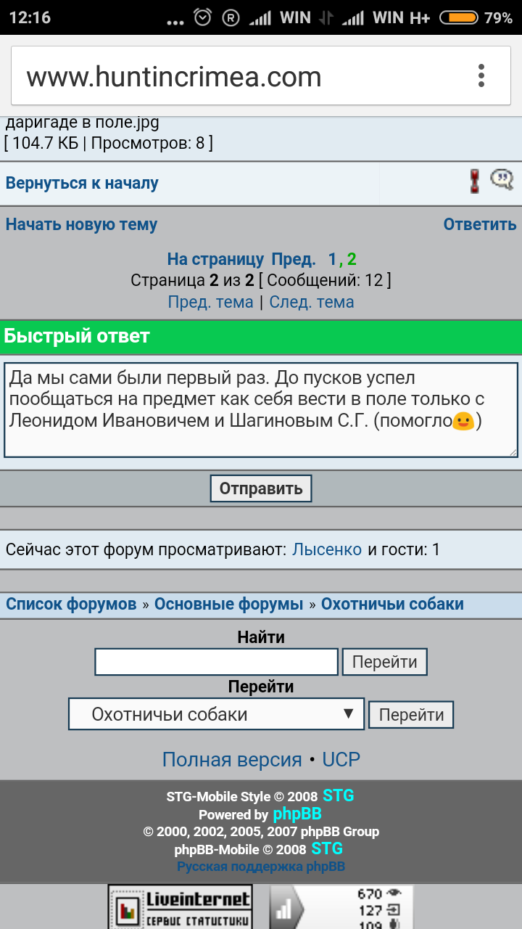Focus the Найти search input field
This screenshot has height=929, width=522.
pyautogui.click(x=216, y=662)
